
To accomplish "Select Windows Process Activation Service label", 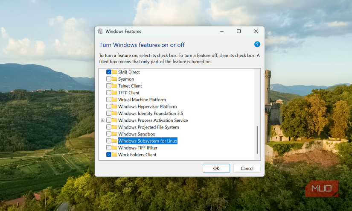I will click(153, 120).
